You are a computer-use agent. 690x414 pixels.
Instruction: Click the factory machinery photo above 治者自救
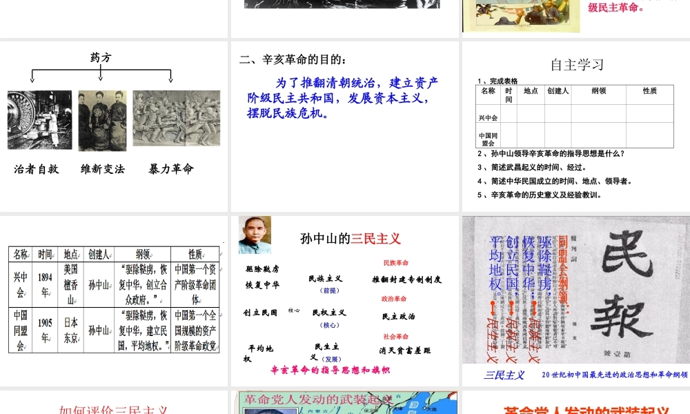[x=39, y=119]
